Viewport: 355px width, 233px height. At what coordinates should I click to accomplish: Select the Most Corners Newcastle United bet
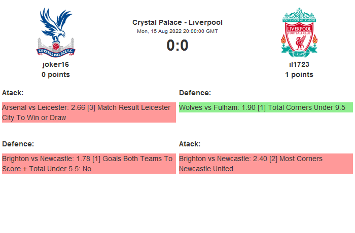pyautogui.click(x=266, y=164)
